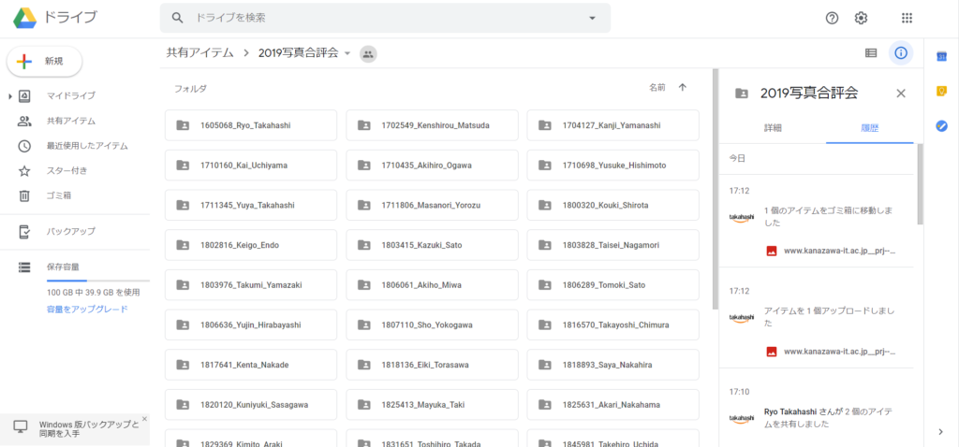Click the 容量をアップグレード link
This screenshot has height=447, width=959.
coord(87,308)
